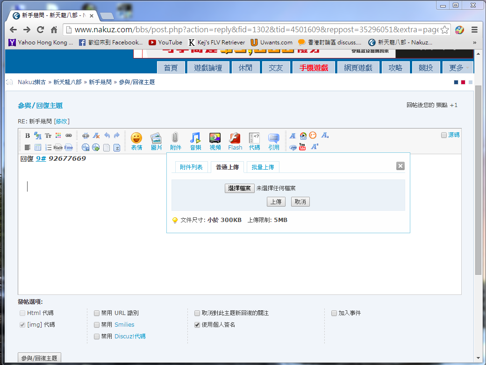The width and height of the screenshot is (486, 365).
Task: Open the 首頁 navigation menu
Action: 171,68
